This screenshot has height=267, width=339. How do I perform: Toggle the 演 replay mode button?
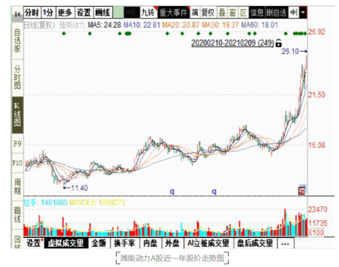click(x=194, y=12)
